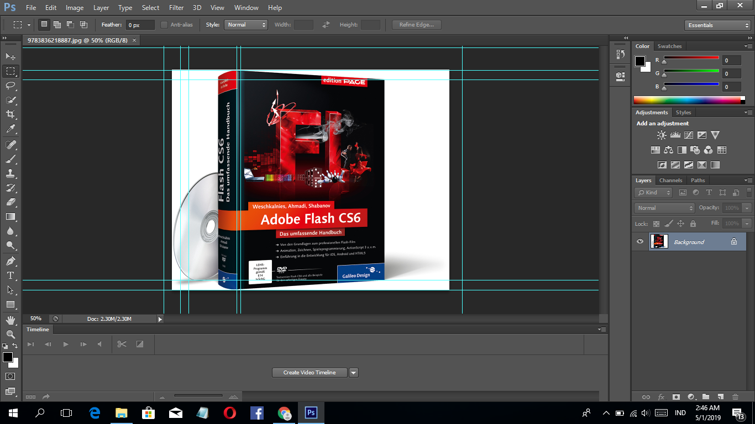Select the Eraser tool
Viewport: 755px width, 424px height.
11,202
